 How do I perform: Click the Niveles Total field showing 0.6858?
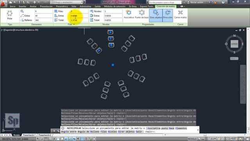pyautogui.click(x=113, y=20)
